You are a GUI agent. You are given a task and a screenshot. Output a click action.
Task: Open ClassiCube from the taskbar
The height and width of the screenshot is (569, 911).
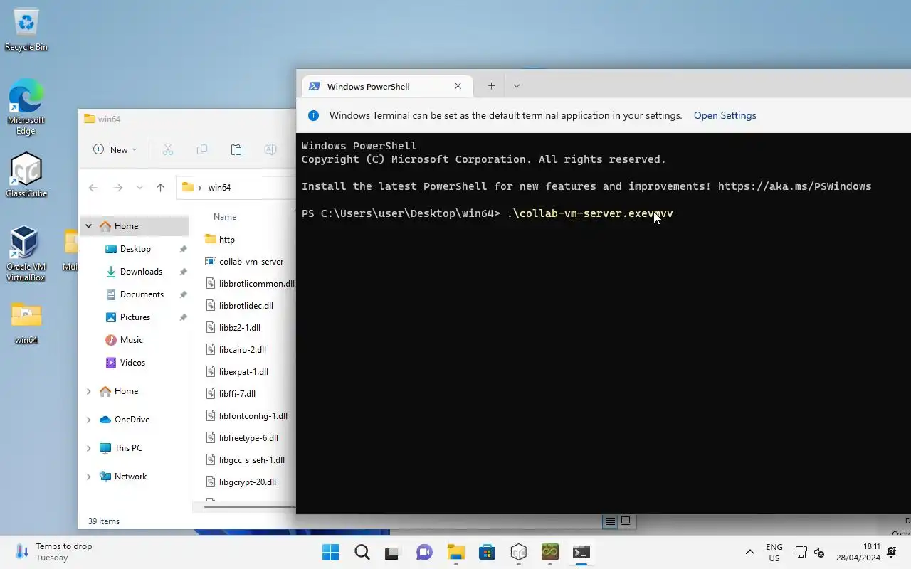518,553
